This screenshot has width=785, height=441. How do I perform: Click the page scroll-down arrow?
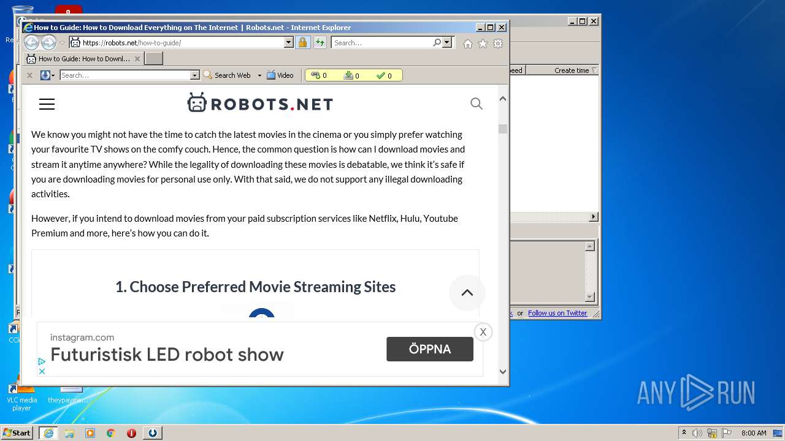pyautogui.click(x=503, y=371)
